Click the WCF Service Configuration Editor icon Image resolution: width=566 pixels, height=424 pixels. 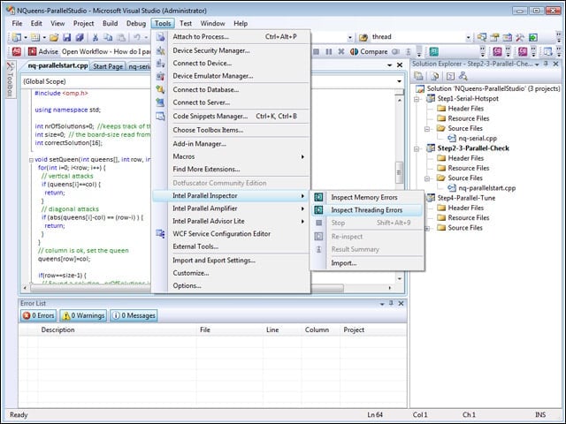click(160, 233)
